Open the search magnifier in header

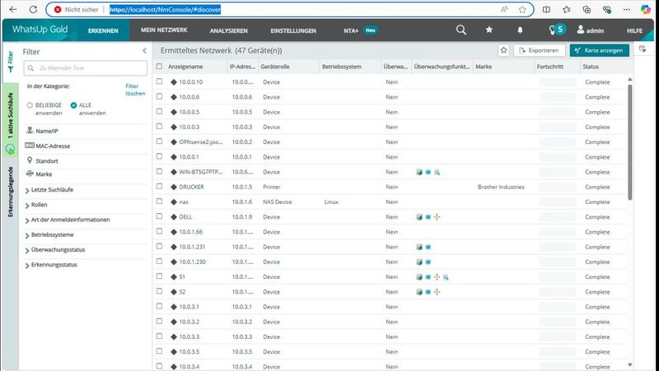(x=461, y=30)
